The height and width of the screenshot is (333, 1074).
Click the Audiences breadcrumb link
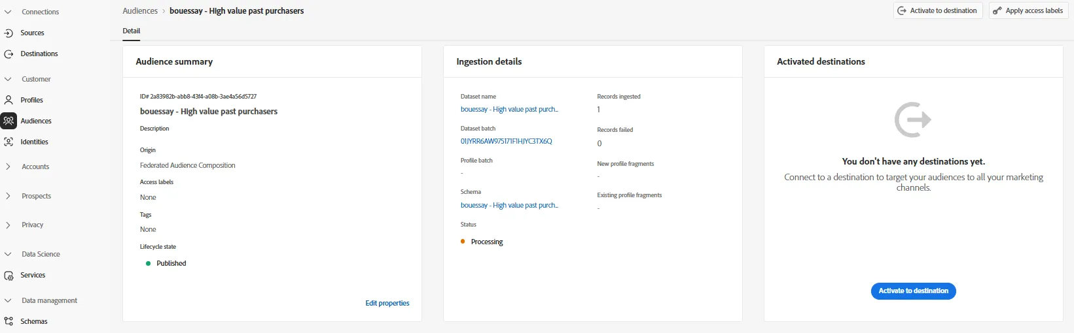(140, 11)
